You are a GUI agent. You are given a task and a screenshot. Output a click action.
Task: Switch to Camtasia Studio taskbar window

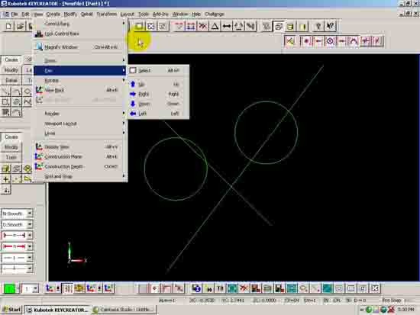tap(124, 310)
